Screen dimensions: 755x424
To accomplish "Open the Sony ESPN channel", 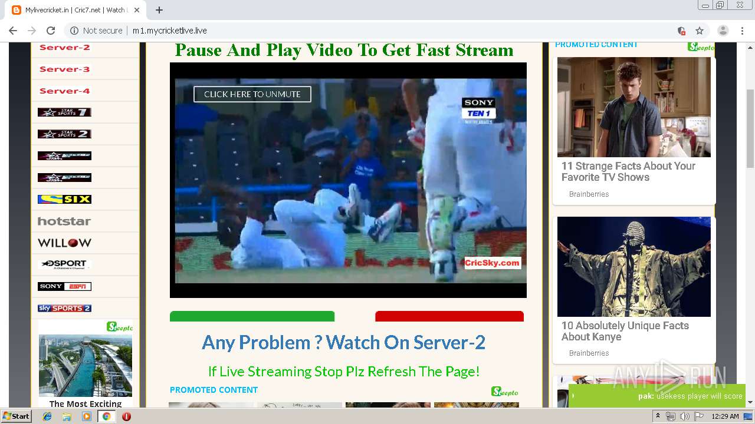I will [x=64, y=286].
